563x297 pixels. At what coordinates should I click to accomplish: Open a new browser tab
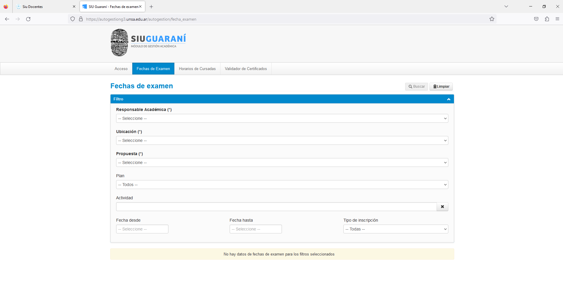151,6
